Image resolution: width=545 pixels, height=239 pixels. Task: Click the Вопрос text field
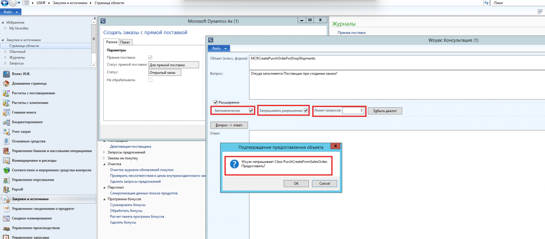point(397,85)
